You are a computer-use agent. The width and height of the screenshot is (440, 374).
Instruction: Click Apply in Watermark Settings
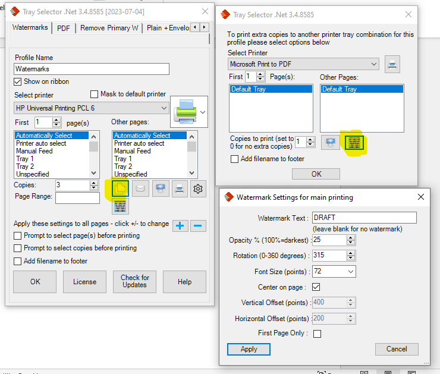(249, 349)
